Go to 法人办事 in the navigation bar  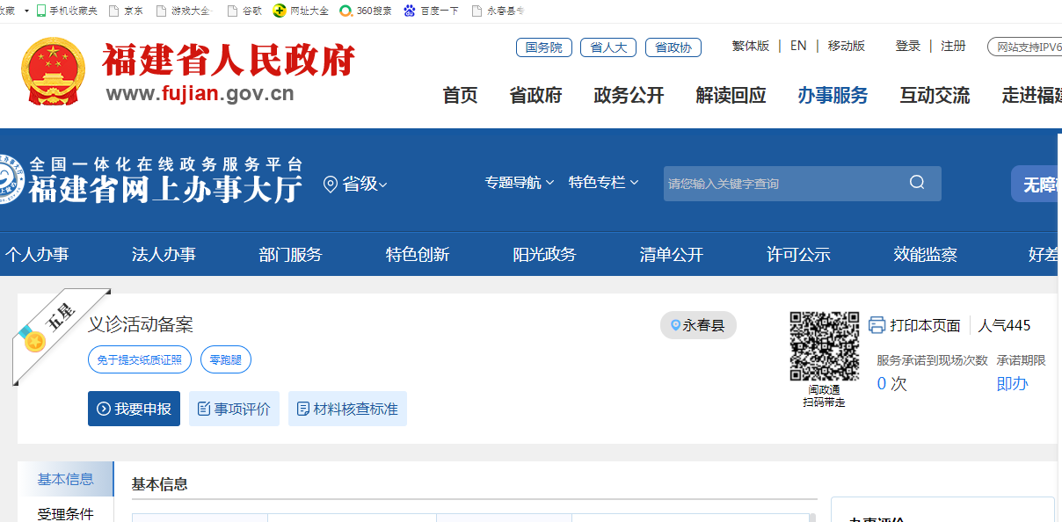click(x=164, y=255)
